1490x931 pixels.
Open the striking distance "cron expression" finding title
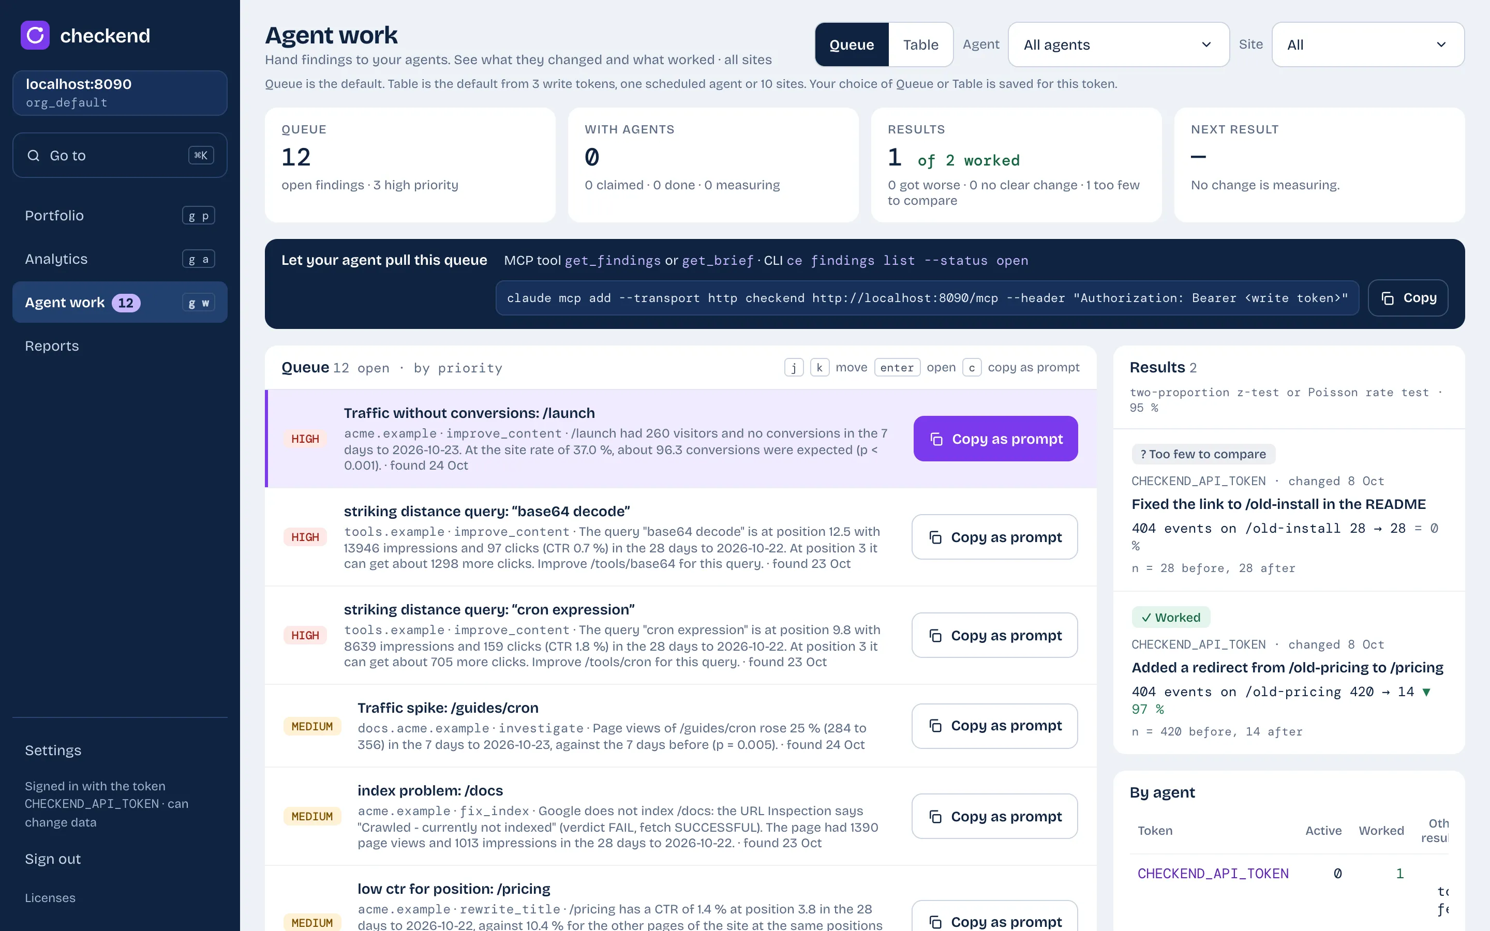click(489, 610)
